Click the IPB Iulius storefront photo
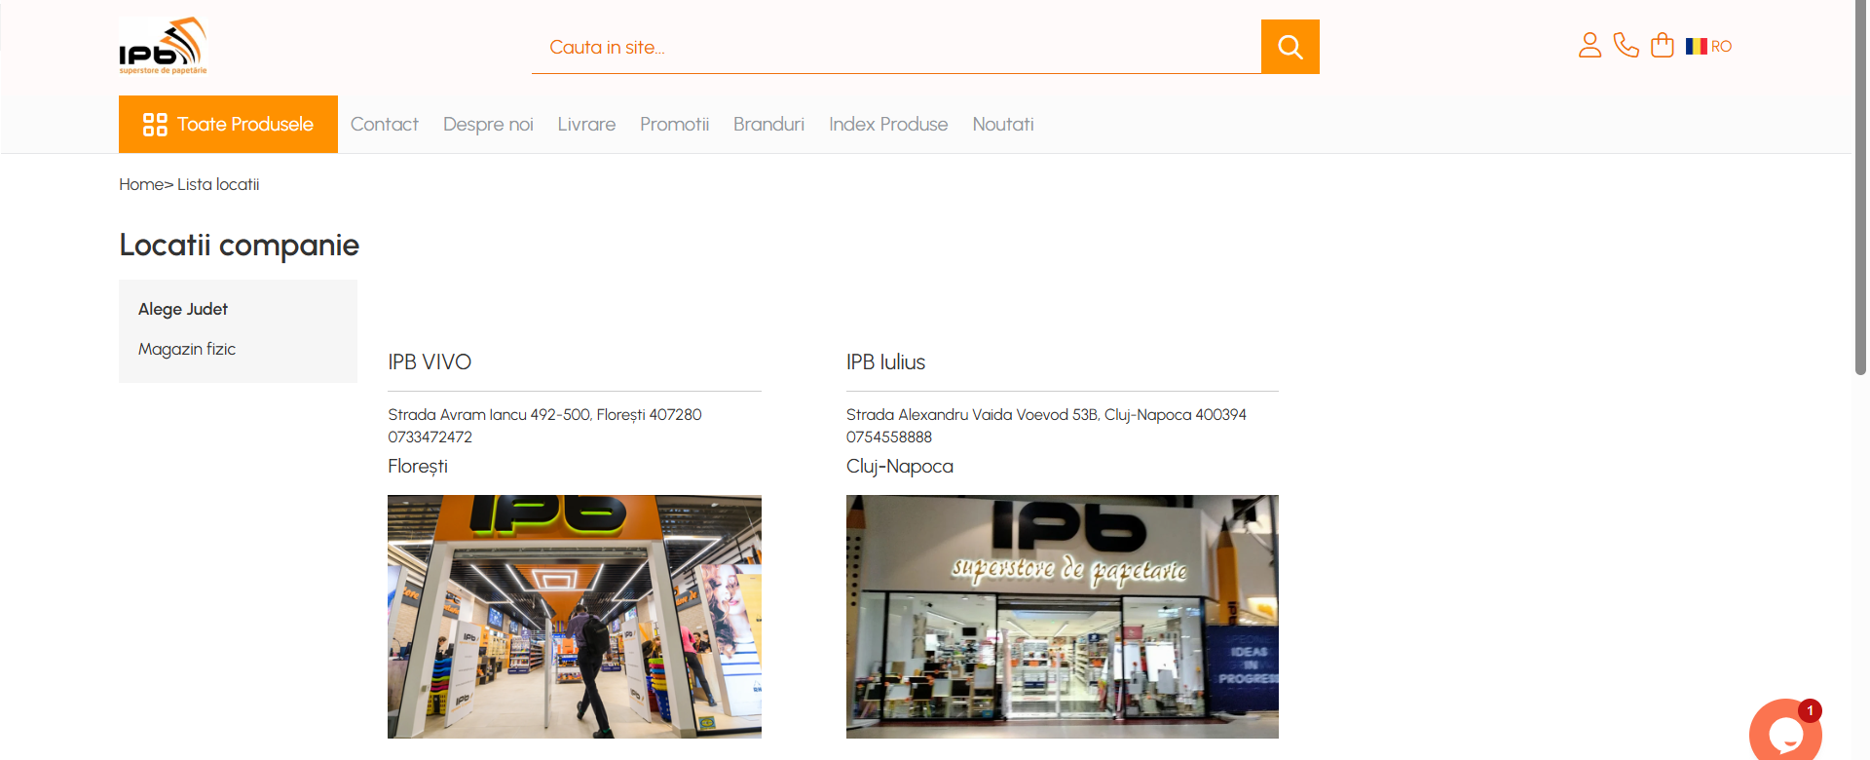This screenshot has width=1870, height=760. (1062, 616)
